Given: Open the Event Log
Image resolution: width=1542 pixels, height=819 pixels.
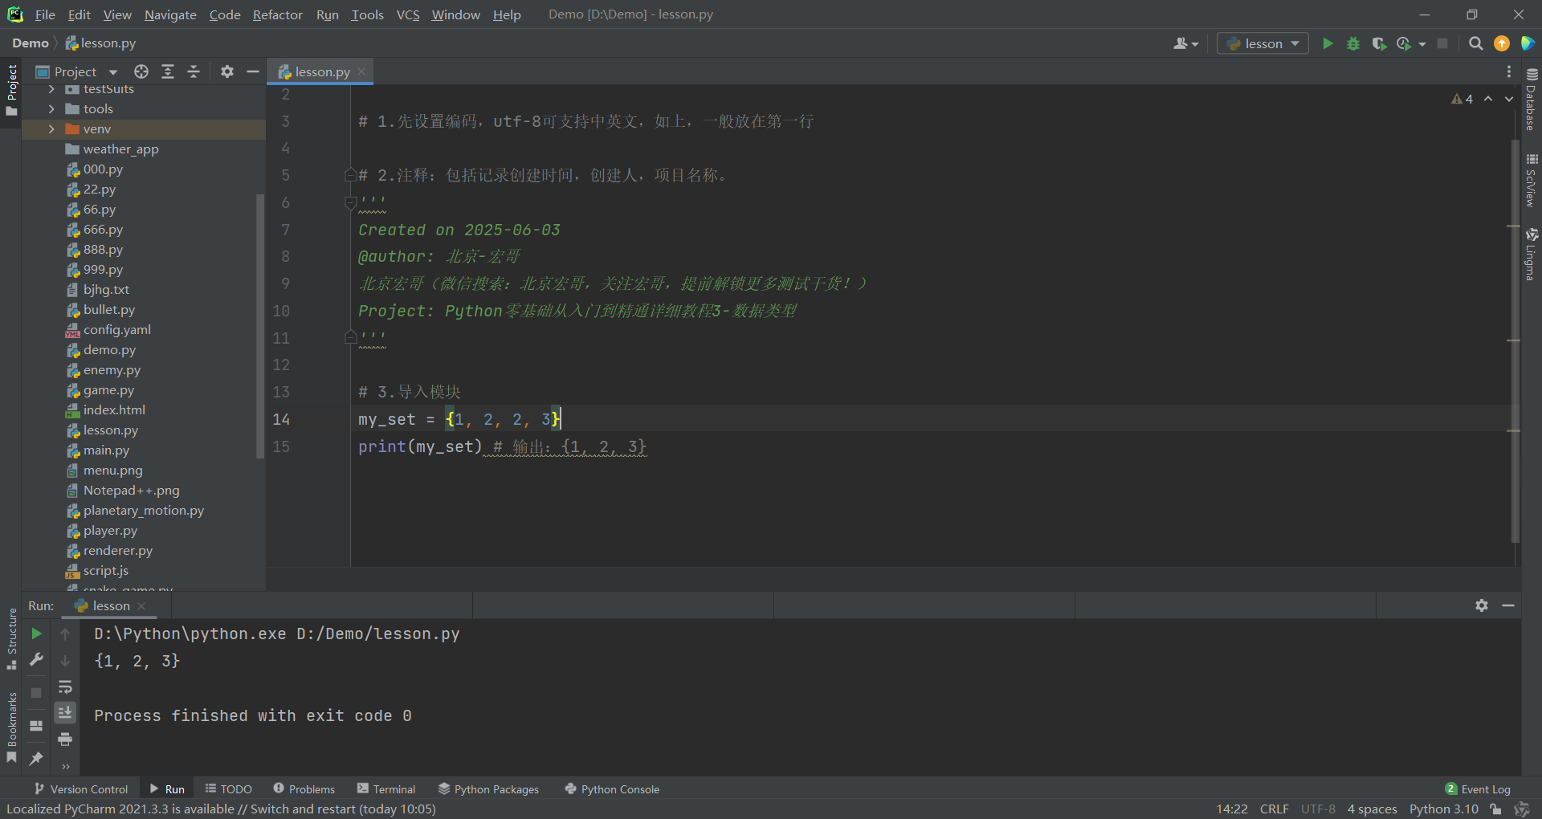Looking at the screenshot, I should pos(1478,789).
